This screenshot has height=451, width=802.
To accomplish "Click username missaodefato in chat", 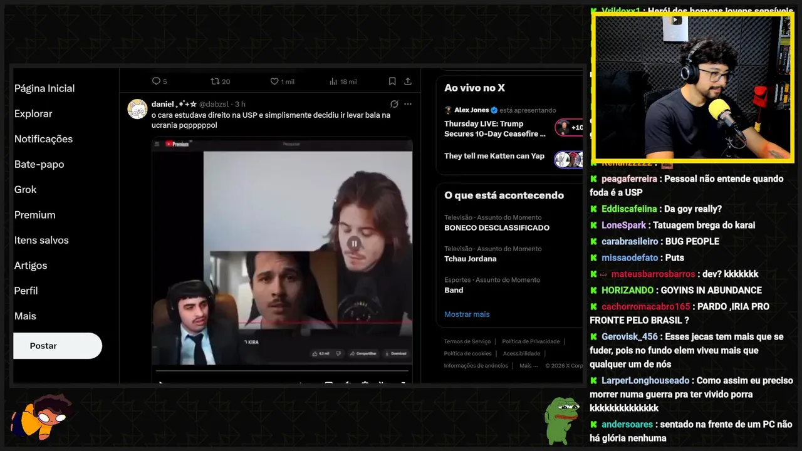I will (x=630, y=257).
